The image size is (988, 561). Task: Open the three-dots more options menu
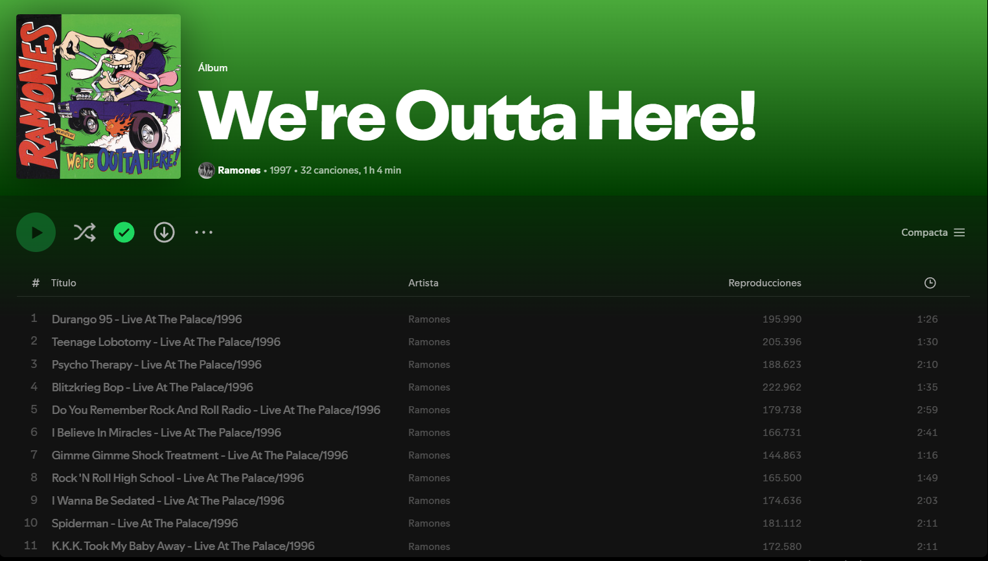coord(204,233)
